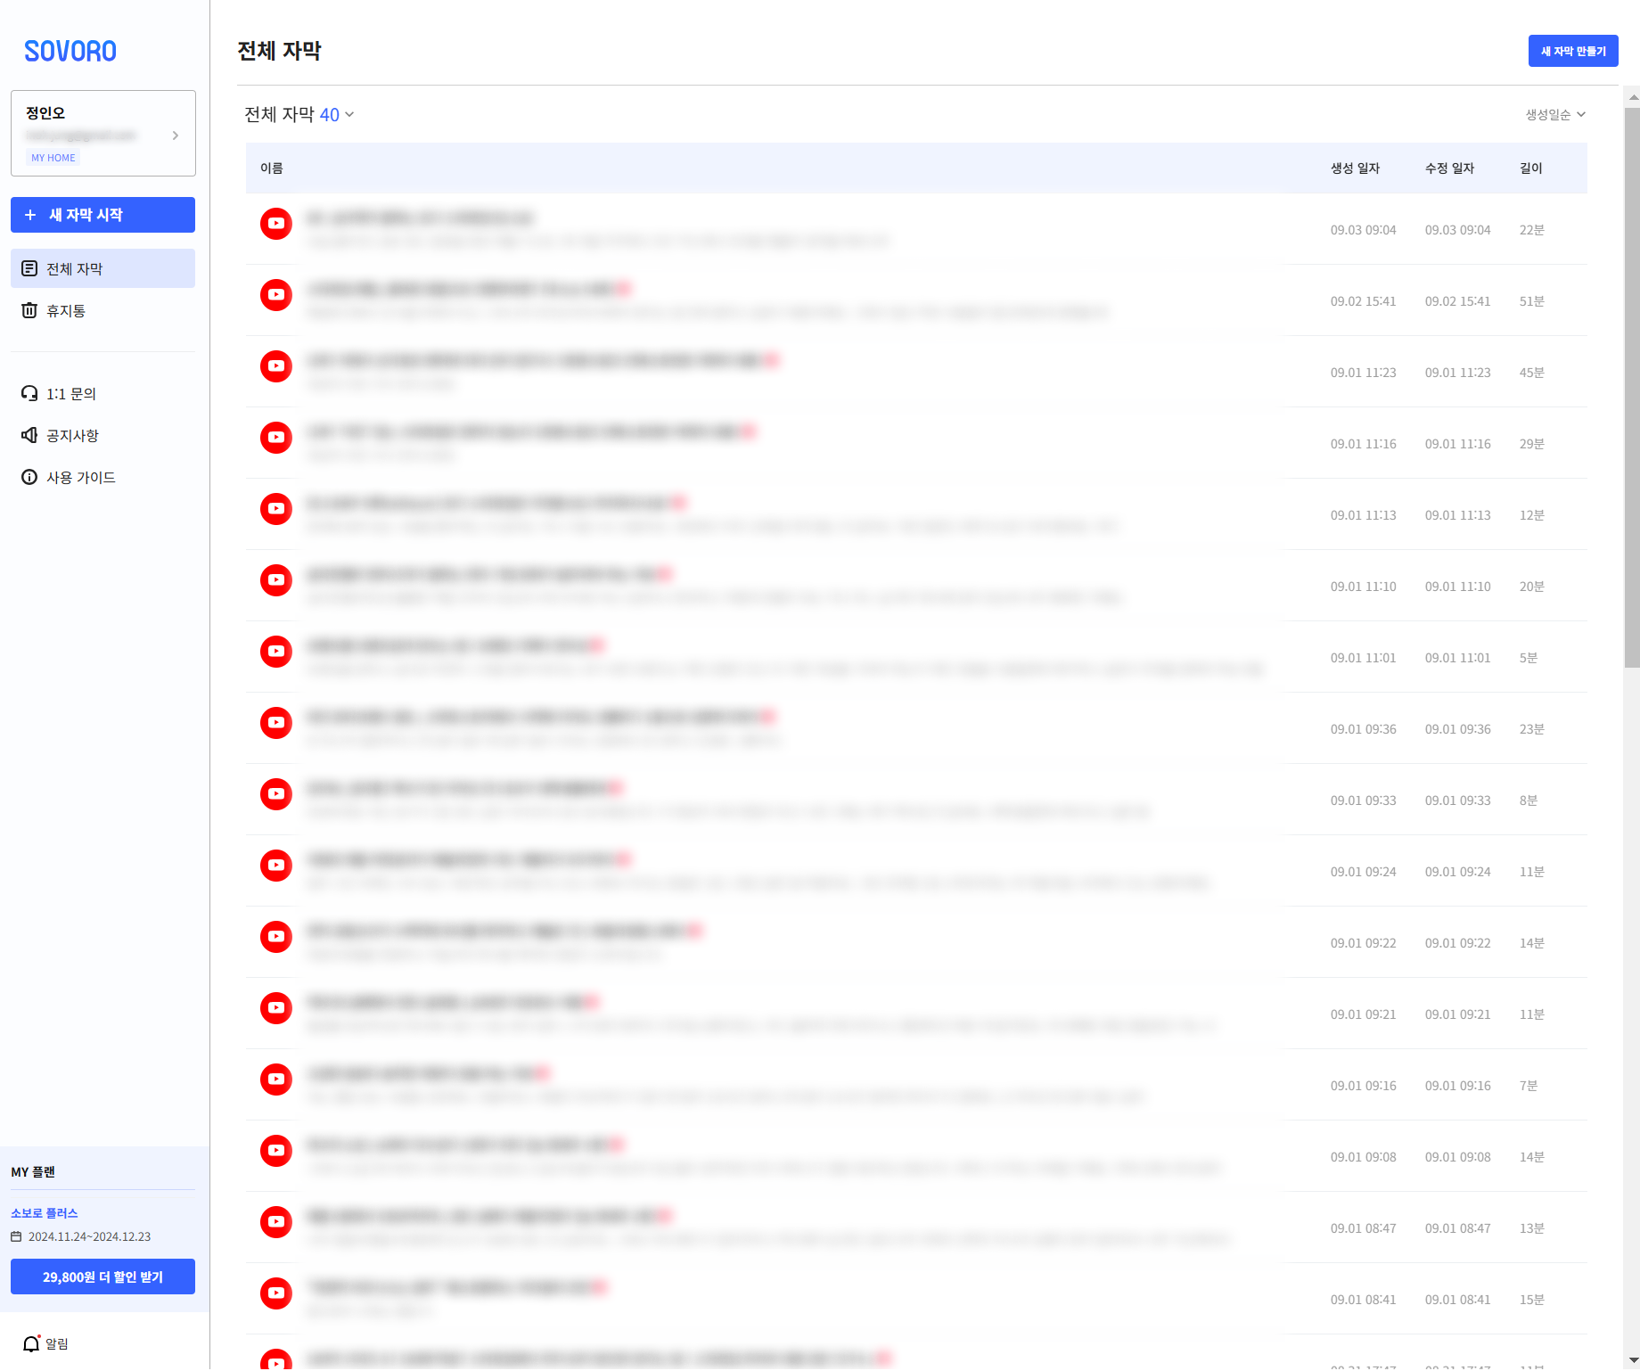
Task: Click the 12분 length value
Action: tap(1531, 515)
